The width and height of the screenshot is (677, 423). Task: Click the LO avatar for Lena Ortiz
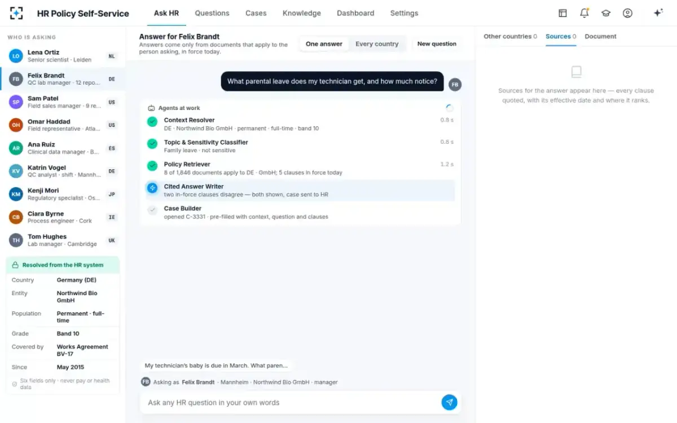16,56
